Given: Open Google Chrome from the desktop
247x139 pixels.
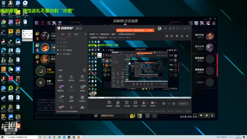Looking at the screenshot, I should (3, 23).
